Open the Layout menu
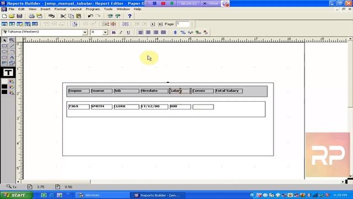Screen dimensions: 353x199 76,9
